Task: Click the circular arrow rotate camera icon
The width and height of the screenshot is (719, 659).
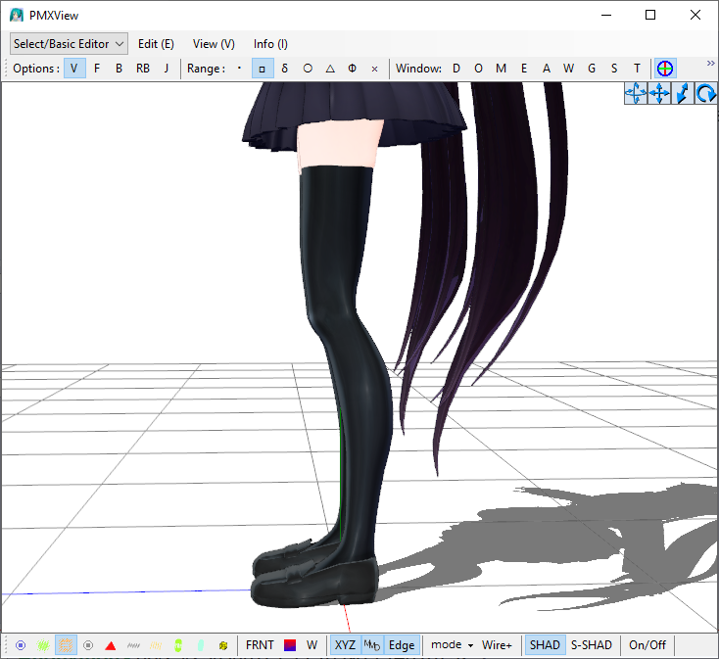Action: 705,93
